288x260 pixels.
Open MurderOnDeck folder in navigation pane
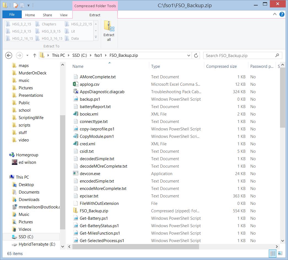pyautogui.click(x=32, y=73)
